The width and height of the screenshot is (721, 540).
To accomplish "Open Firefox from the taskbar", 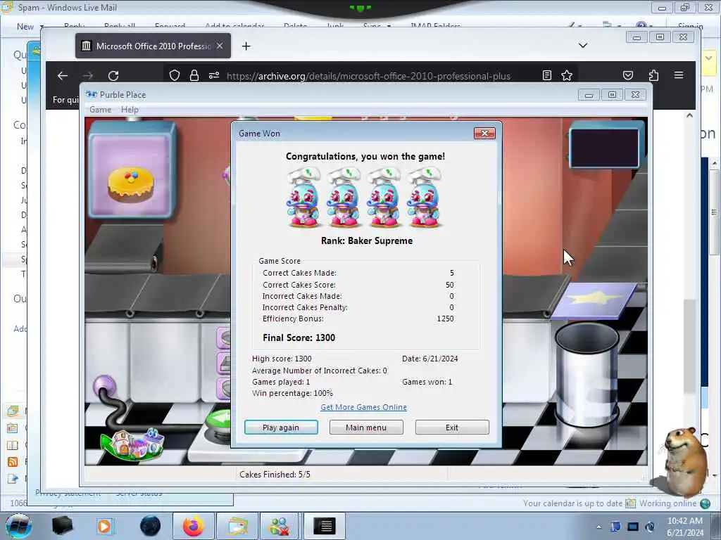I will (x=193, y=526).
